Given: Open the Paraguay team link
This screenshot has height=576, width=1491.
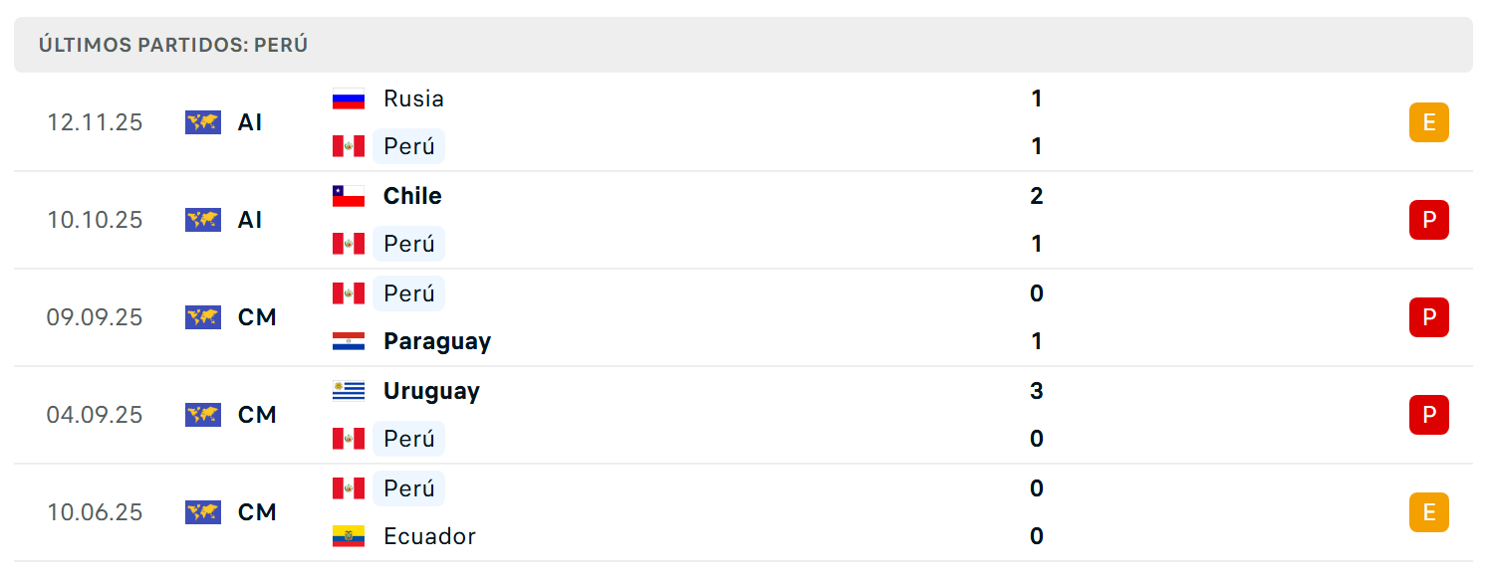Looking at the screenshot, I should (x=437, y=341).
